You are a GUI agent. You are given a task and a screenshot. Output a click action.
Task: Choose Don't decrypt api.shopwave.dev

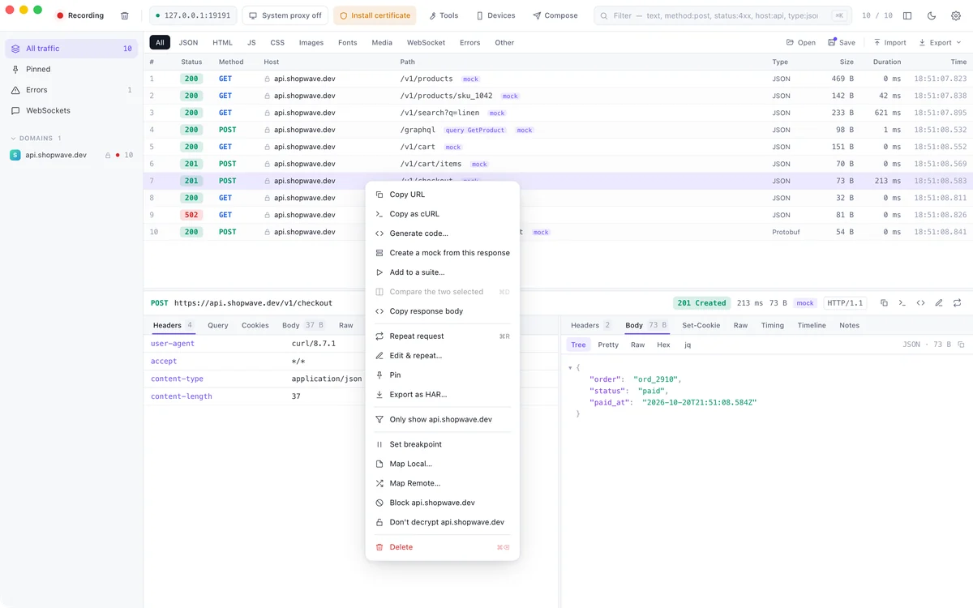coord(443,522)
